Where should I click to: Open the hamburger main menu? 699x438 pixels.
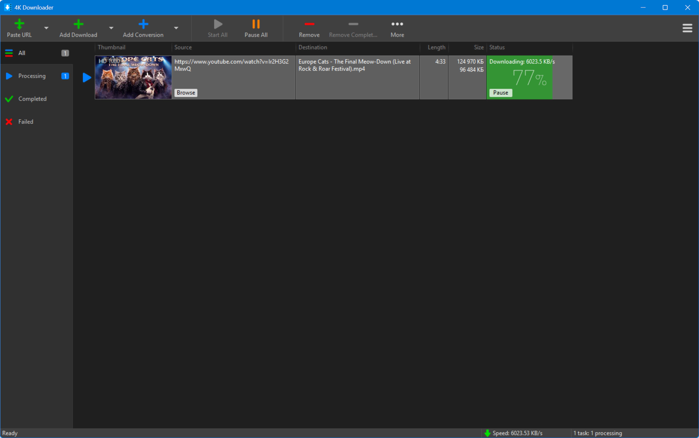[687, 28]
